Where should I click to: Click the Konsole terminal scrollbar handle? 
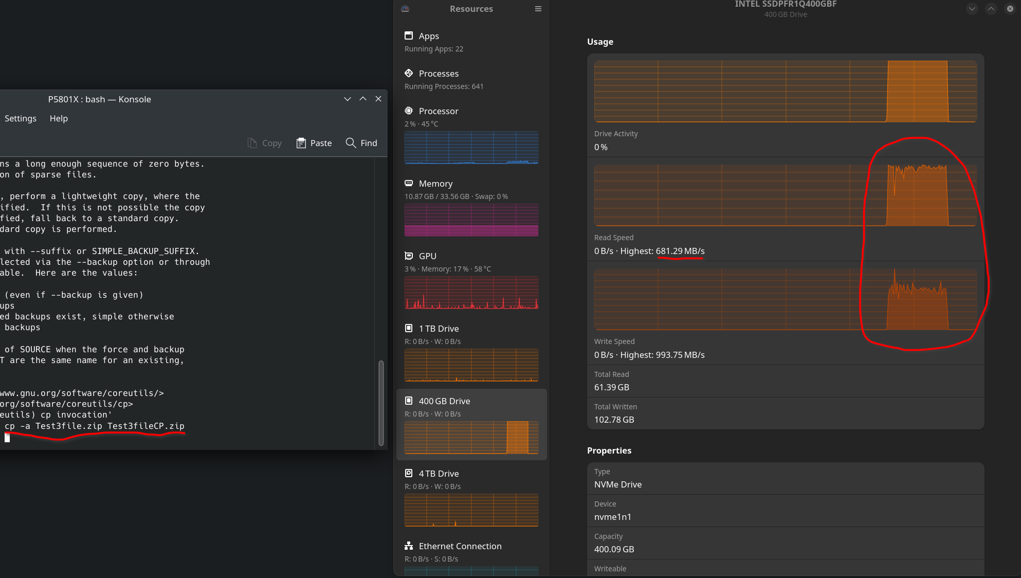tap(381, 402)
